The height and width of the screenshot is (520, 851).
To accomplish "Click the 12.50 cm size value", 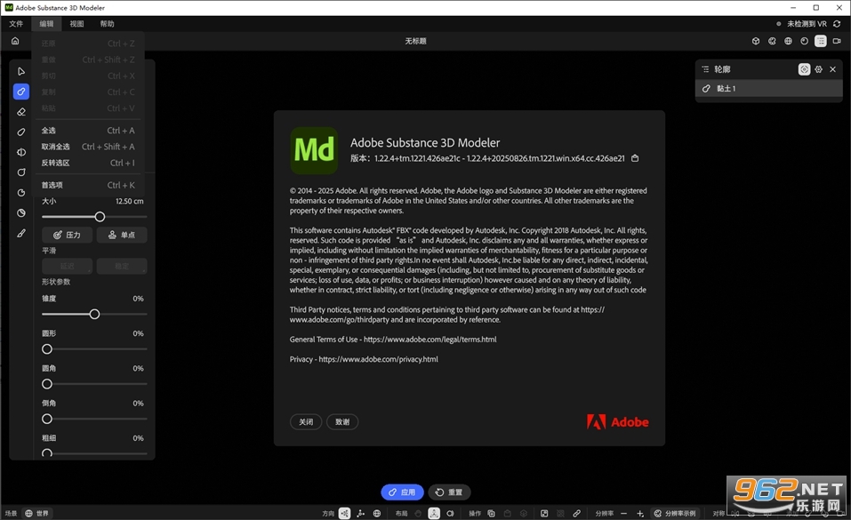I will (130, 202).
